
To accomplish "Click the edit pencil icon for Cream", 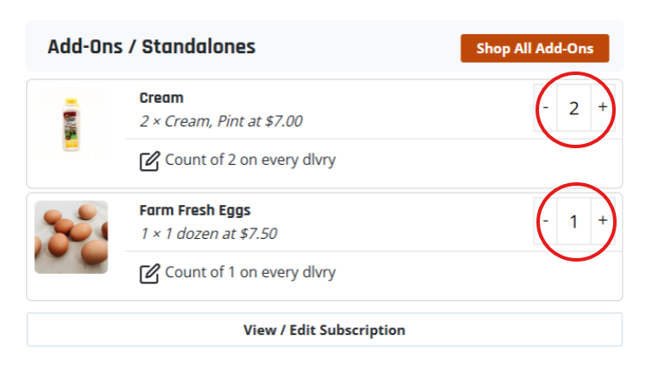I will tap(150, 160).
